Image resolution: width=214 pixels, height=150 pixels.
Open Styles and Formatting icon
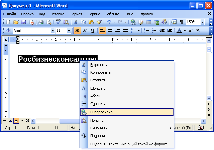(8, 30)
